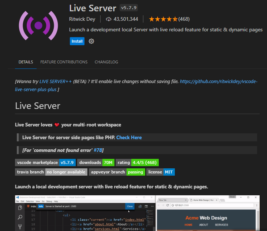Click the Info label in the demo notification
This screenshot has width=267, height=231.
click(x=41, y=207)
